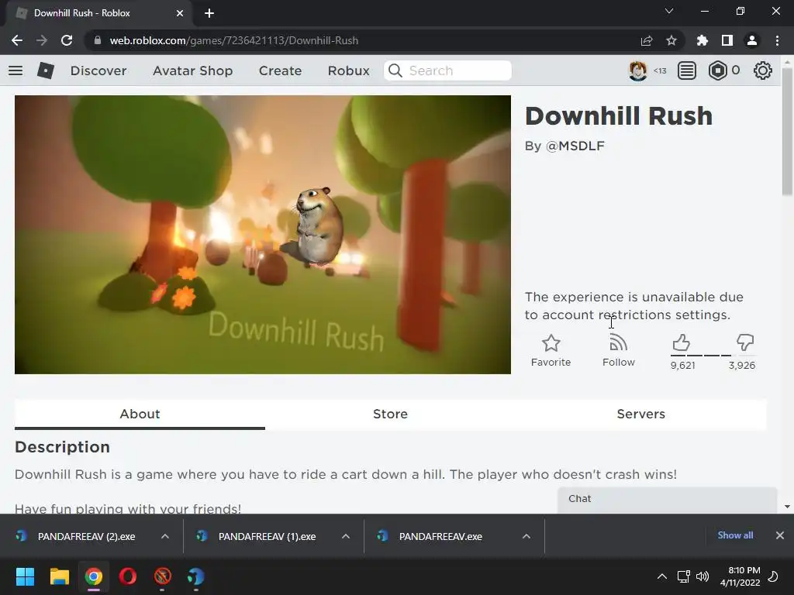Open the user avatar profile icon
Image resolution: width=794 pixels, height=595 pixels.
click(637, 71)
